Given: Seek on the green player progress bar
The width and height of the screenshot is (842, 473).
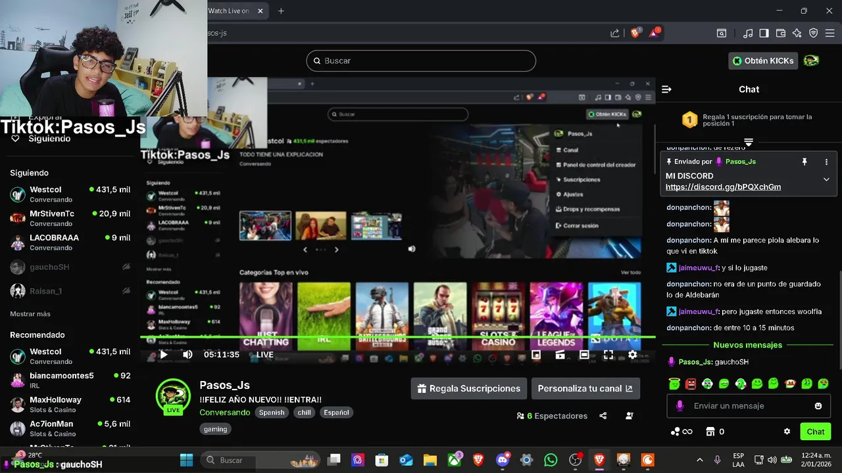Looking at the screenshot, I should [x=398, y=337].
